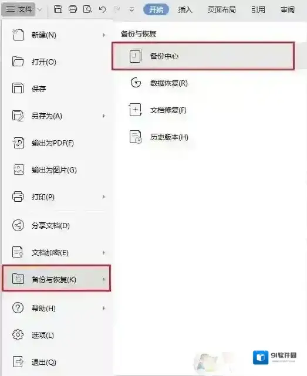Open the 文件 menu dropdown arrow
This screenshot has height=376, width=307.
click(40, 9)
